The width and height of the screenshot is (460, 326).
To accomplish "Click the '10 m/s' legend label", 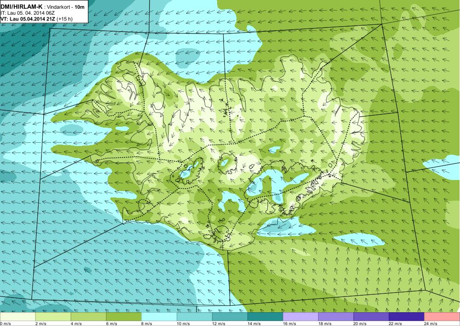I will pos(184,324).
